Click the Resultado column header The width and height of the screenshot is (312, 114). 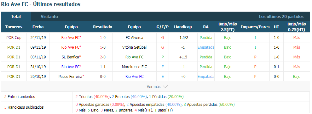click(103, 27)
